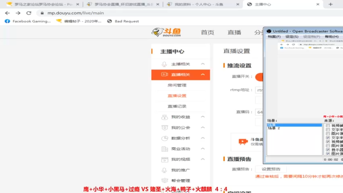
Task: Click the camera icon beside 直播相关
Action: coord(165,75)
